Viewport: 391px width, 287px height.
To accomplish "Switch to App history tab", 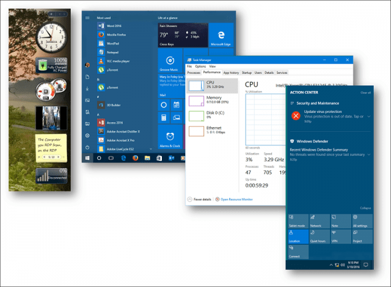I will [231, 73].
